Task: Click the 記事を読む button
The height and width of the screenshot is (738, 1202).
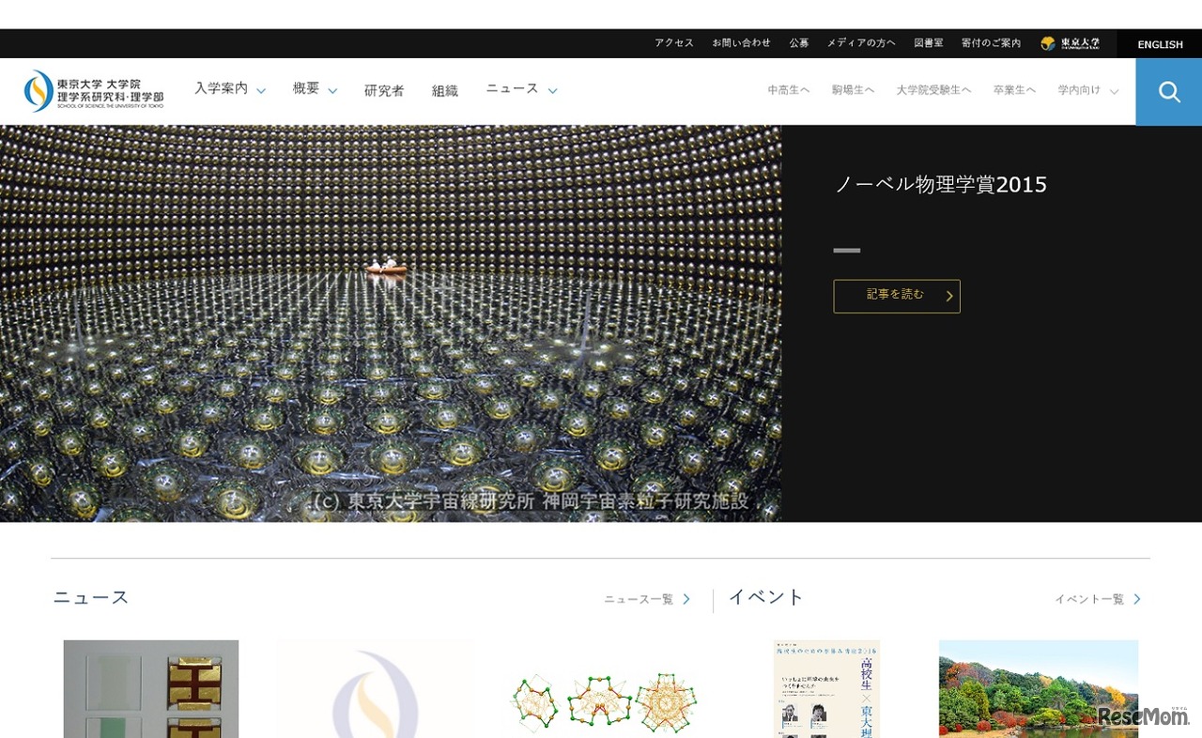Action: coord(896,296)
